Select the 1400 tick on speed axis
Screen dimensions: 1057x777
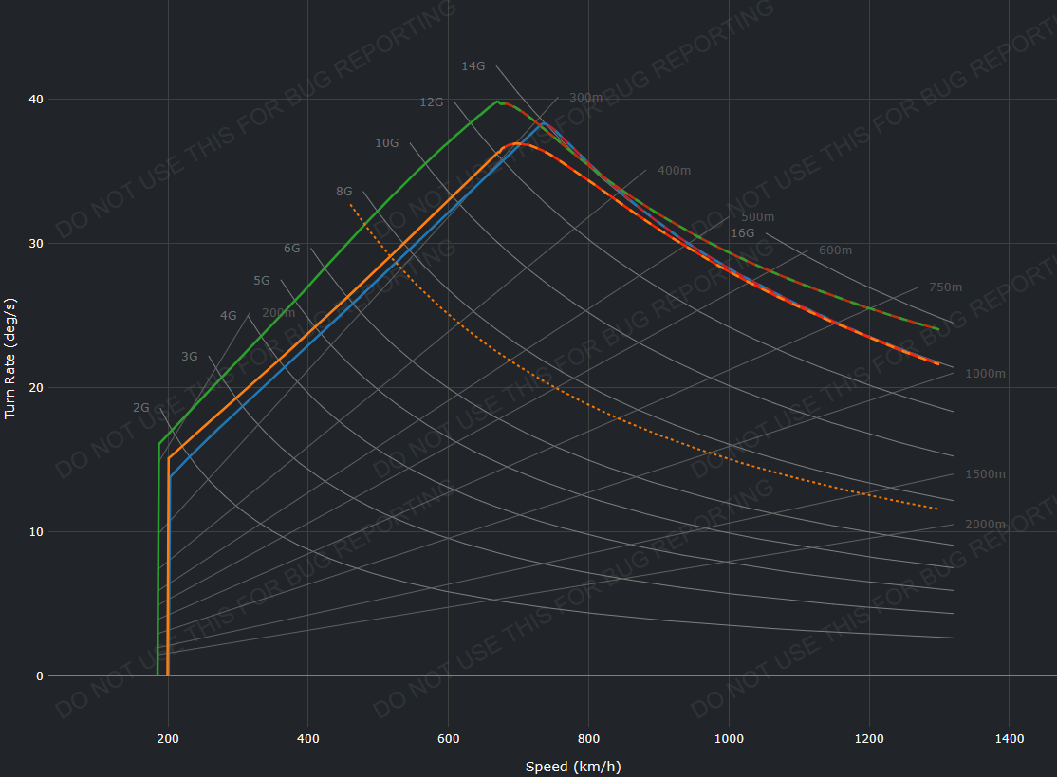(1009, 738)
